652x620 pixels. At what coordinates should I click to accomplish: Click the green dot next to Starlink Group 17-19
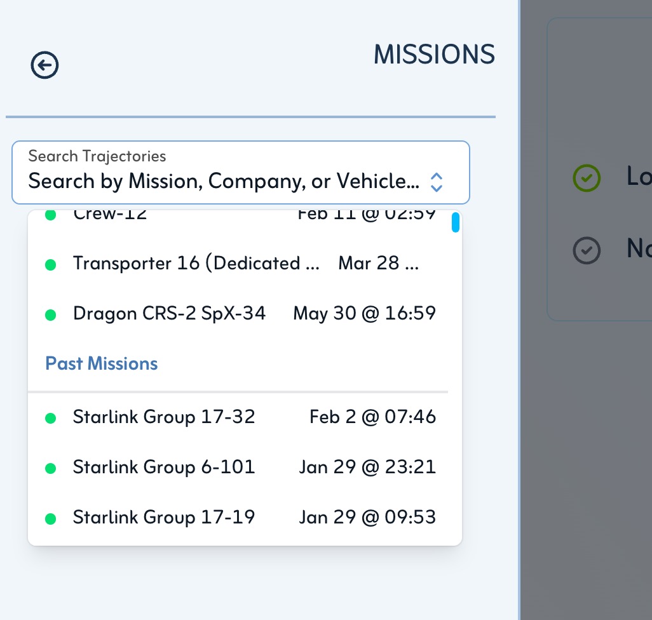51,519
